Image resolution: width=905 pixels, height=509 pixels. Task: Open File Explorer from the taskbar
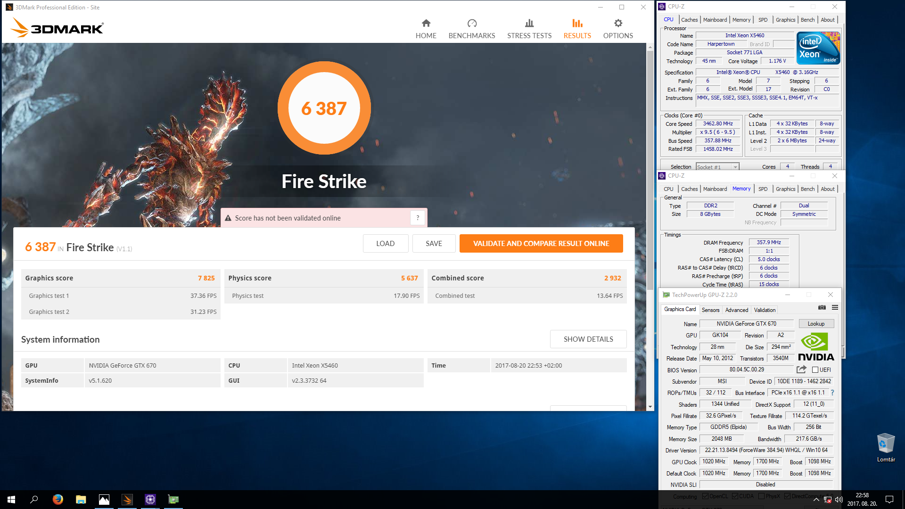point(81,500)
